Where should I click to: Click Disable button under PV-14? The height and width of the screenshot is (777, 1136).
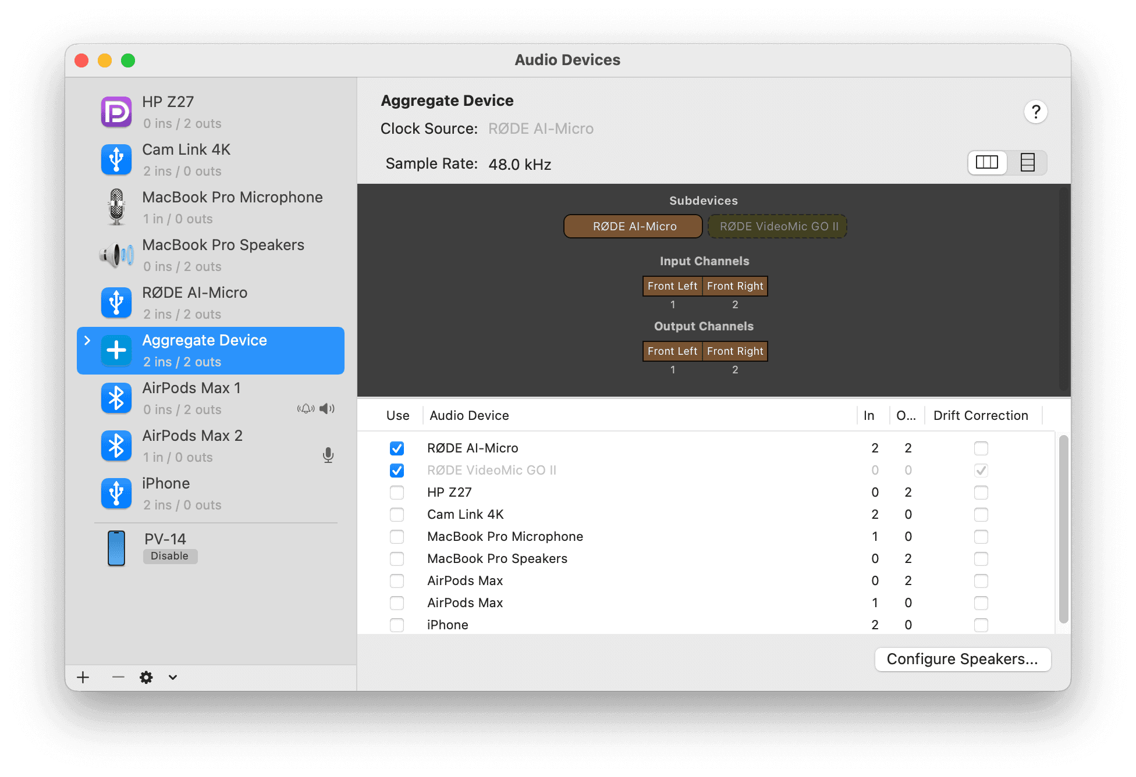click(x=170, y=556)
